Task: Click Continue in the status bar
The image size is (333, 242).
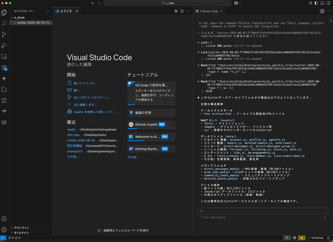Action: [316, 238]
